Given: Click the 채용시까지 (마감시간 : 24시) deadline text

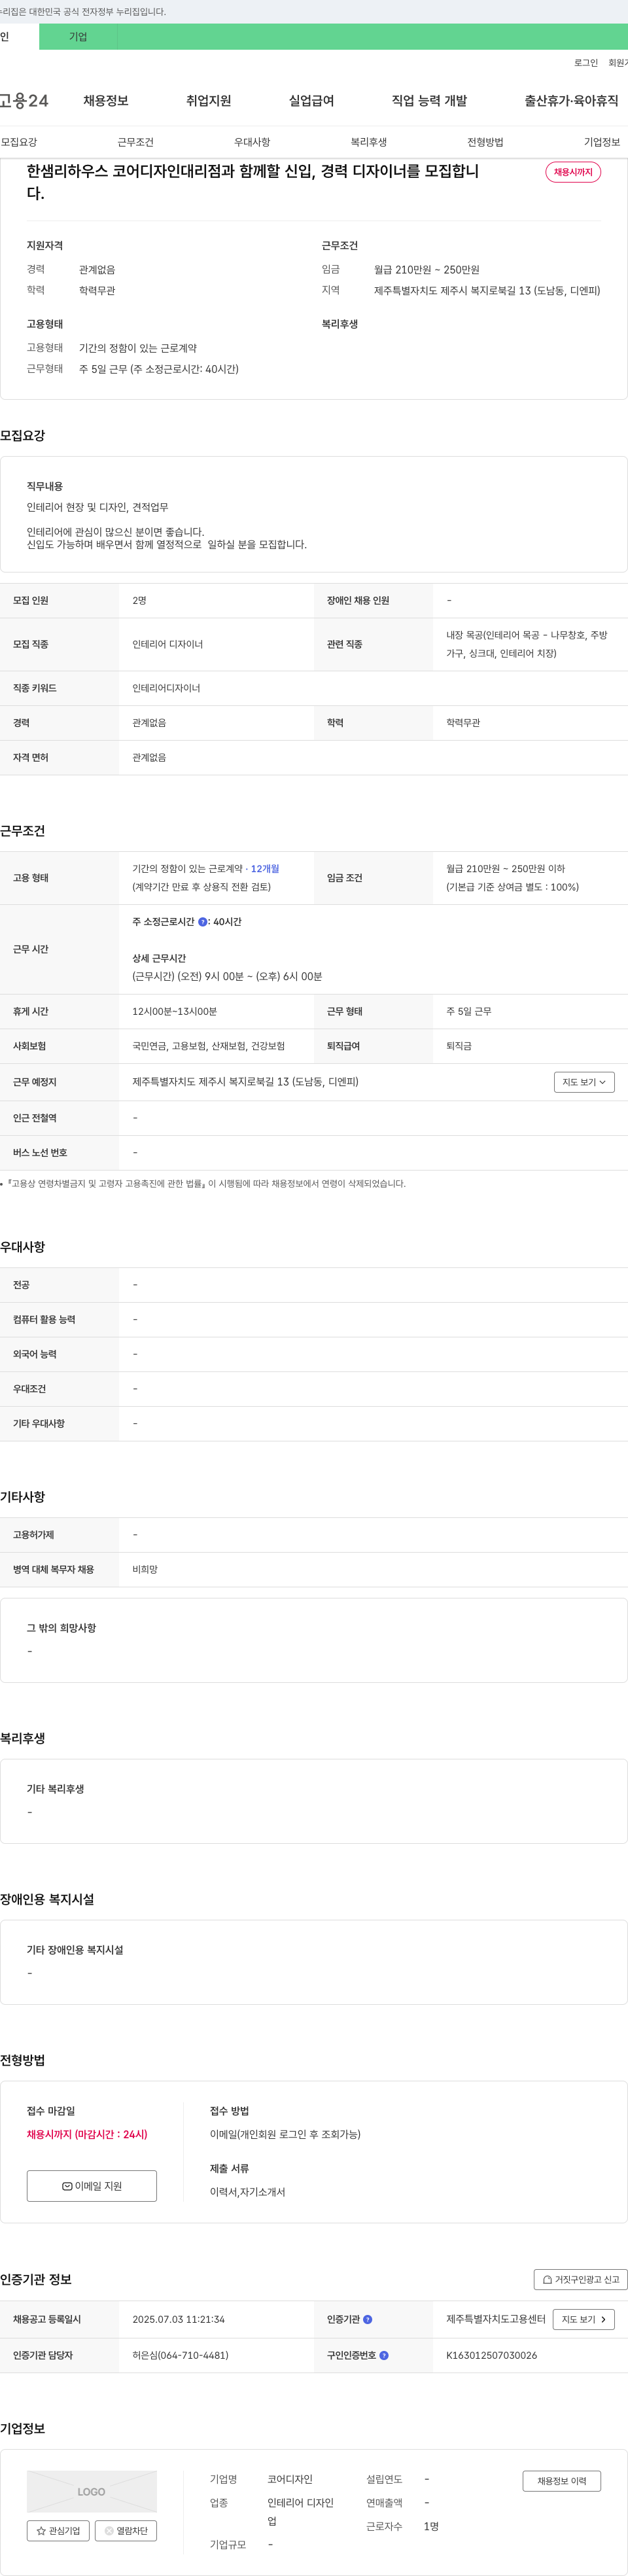Looking at the screenshot, I should click(x=87, y=2134).
